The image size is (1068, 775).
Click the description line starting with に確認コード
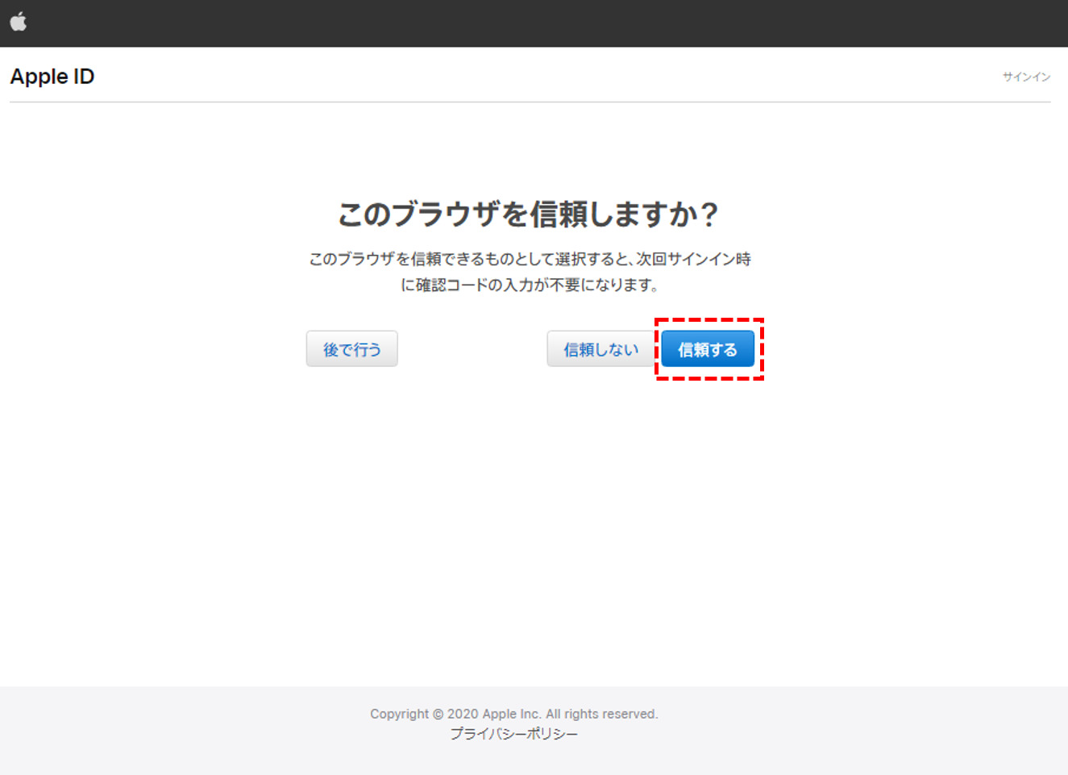tap(530, 285)
